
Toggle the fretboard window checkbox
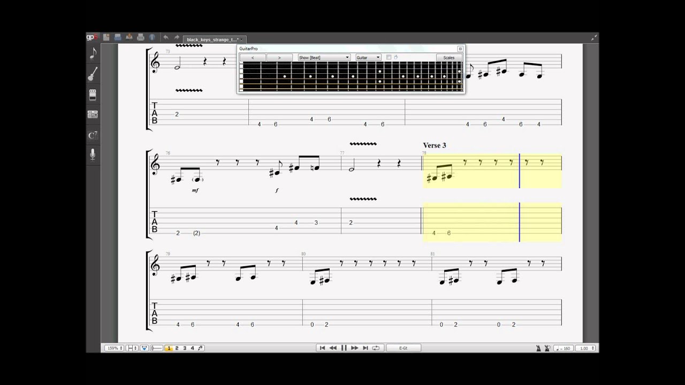click(x=389, y=57)
